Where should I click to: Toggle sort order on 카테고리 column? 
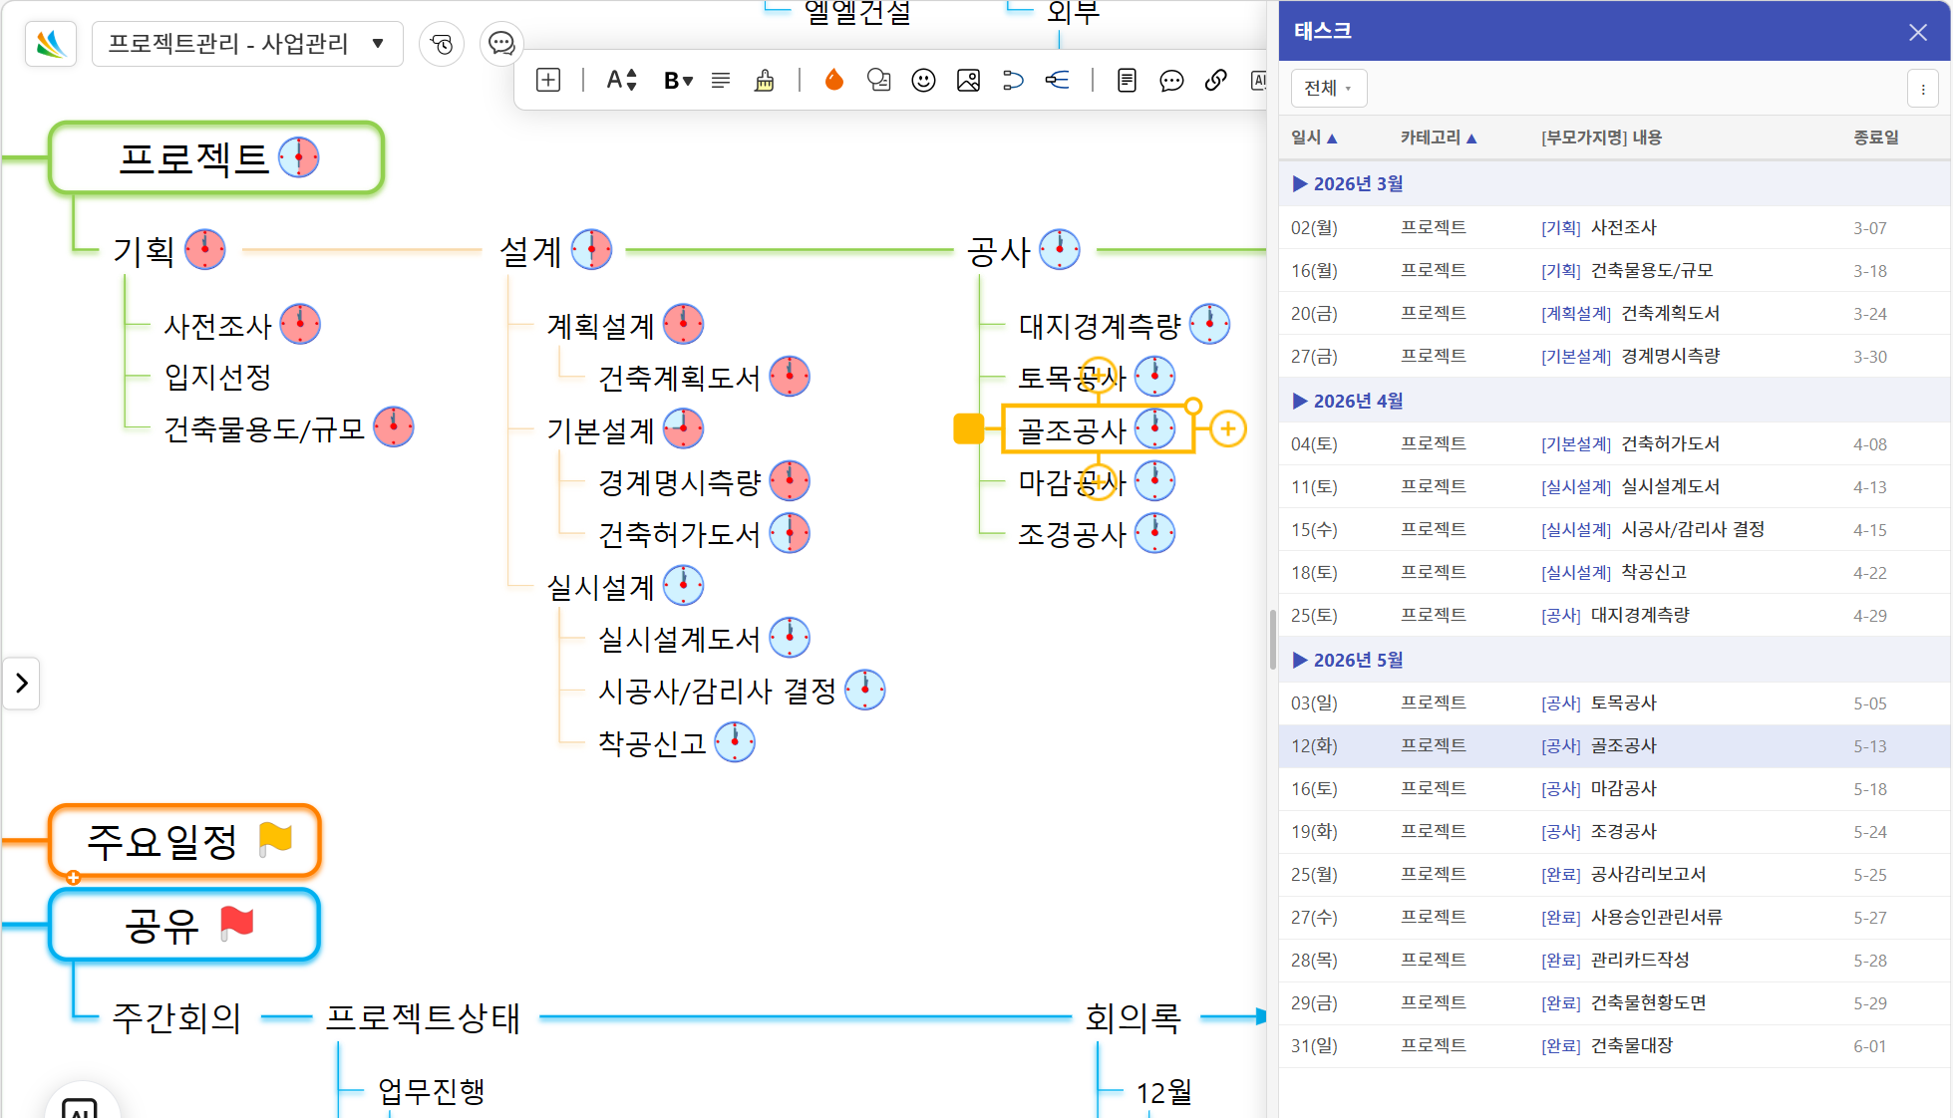pos(1438,138)
